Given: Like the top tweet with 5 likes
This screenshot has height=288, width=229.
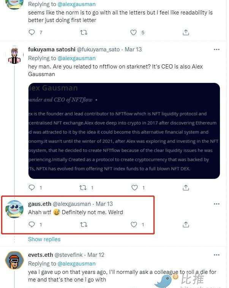Looking at the screenshot, I should pyautogui.click(x=134, y=32).
